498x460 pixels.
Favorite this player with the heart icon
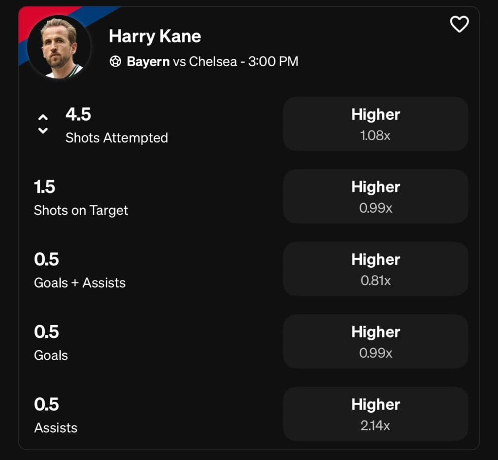tap(459, 24)
